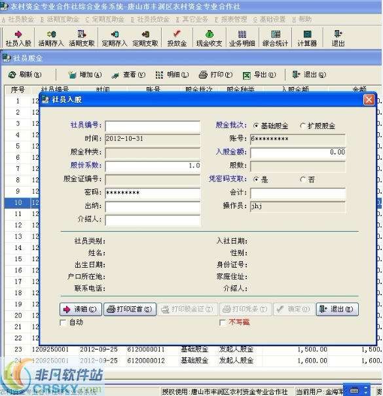Click 明细(L) in the 社员股金 toolbar

coord(172,75)
